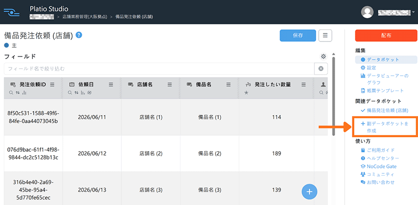This screenshot has width=418, height=205.
Task: Add a new field with the blue plus button
Action: click(309, 191)
